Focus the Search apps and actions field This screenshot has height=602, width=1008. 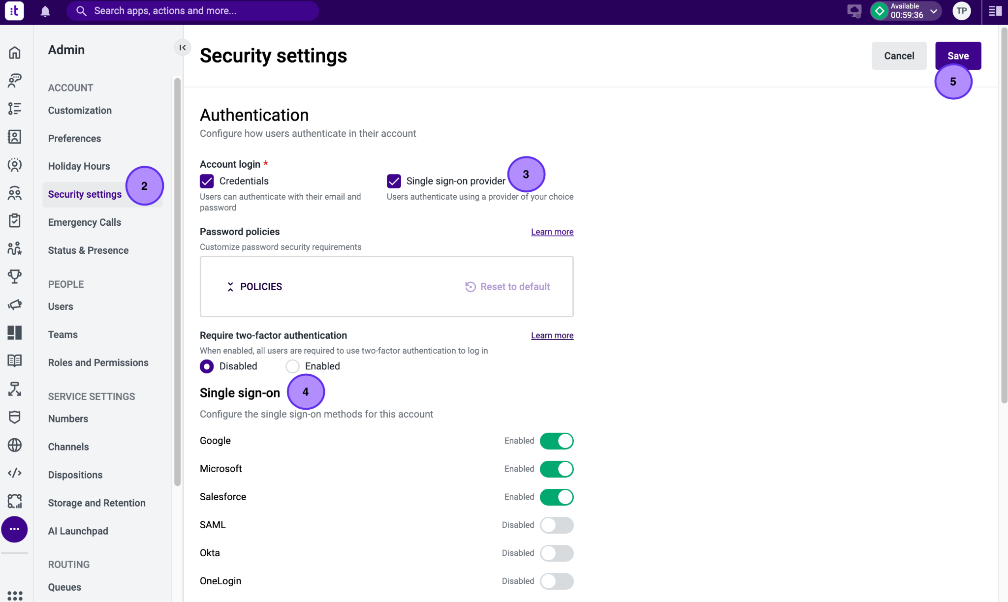(192, 11)
